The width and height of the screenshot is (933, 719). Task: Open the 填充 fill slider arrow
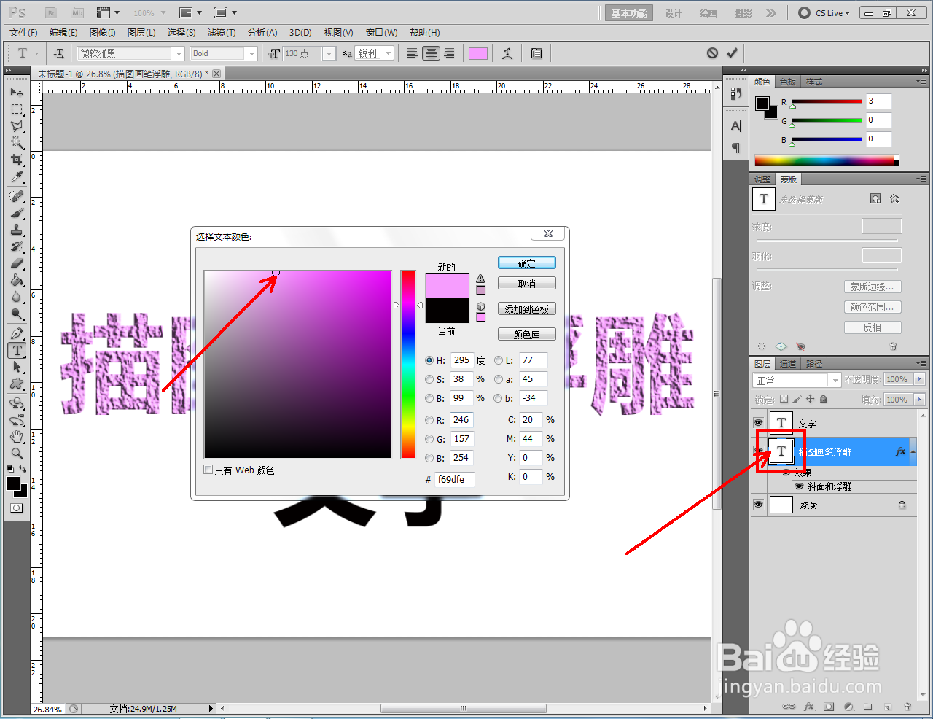click(x=919, y=400)
